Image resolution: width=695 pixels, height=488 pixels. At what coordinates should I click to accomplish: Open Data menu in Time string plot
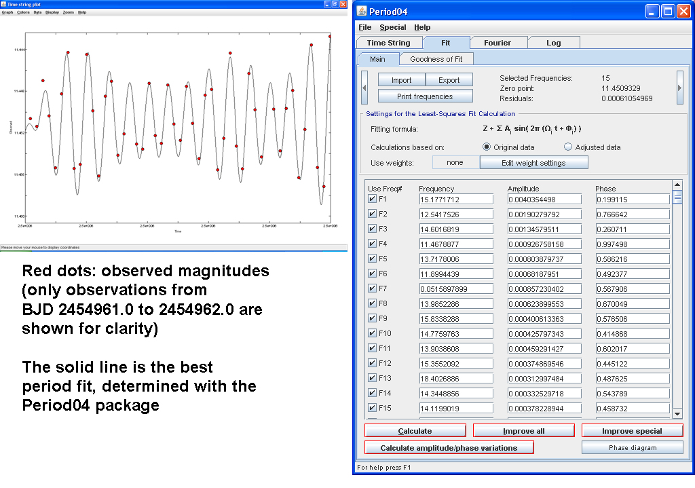(x=37, y=12)
